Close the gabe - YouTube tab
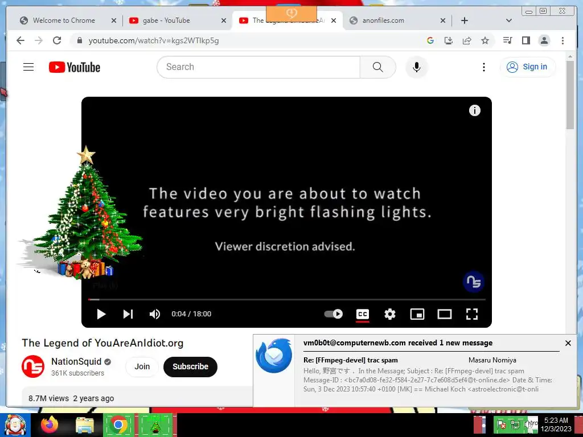Viewport: 583px width, 437px height. pos(223,20)
